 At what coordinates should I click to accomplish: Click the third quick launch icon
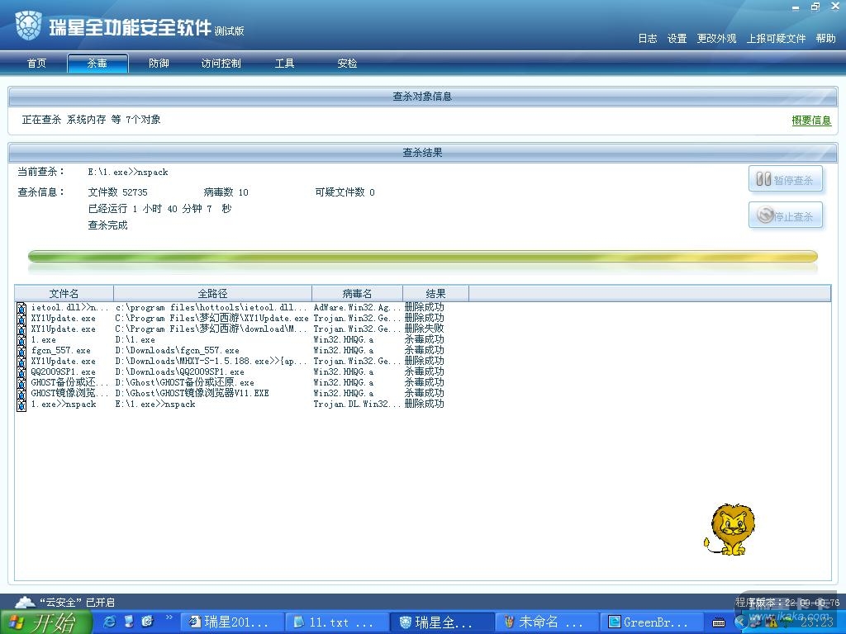tap(147, 622)
